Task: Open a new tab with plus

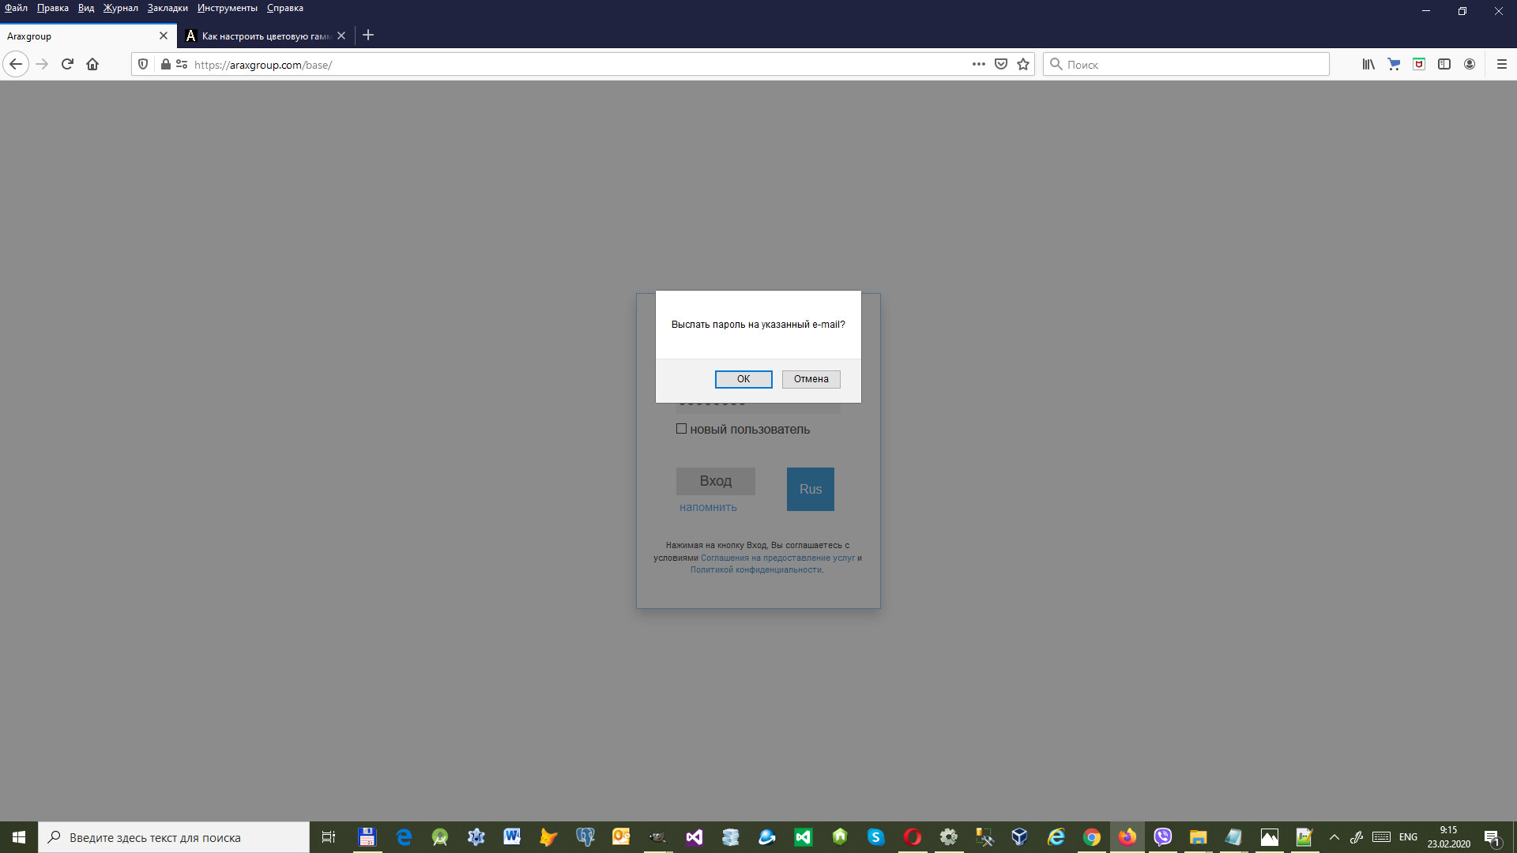Action: click(368, 36)
